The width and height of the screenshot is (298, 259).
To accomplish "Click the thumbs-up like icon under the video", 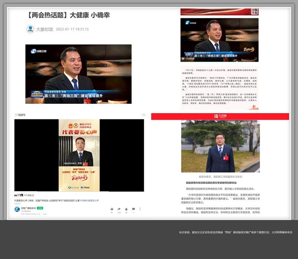I will coord(112,209).
